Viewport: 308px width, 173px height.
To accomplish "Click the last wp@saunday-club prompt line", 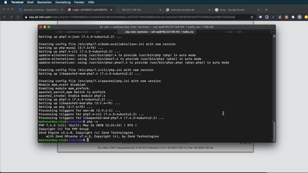I will (x=63, y=140).
